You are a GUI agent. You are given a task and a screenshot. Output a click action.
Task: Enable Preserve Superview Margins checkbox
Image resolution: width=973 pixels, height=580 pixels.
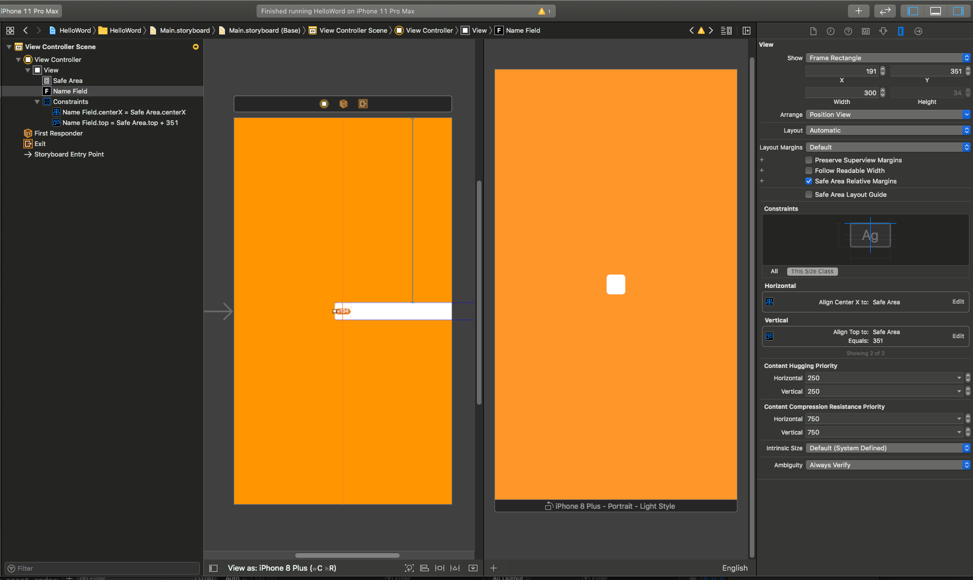[809, 160]
